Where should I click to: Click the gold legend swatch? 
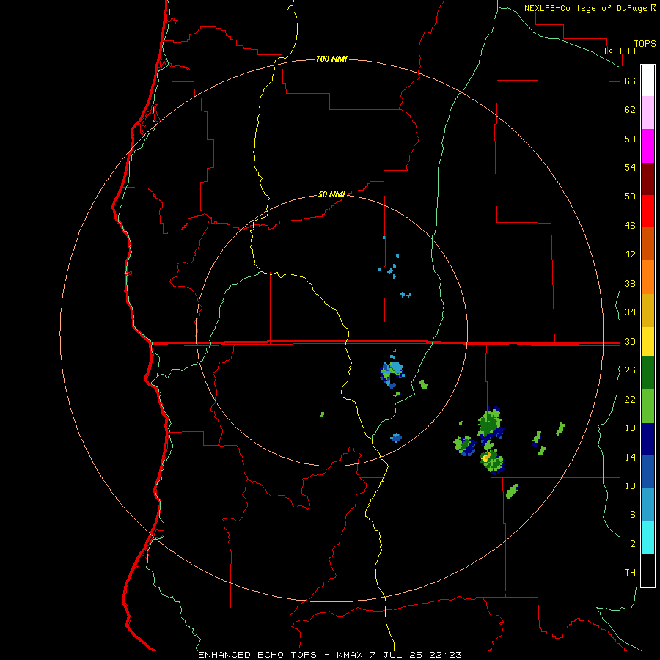648,310
